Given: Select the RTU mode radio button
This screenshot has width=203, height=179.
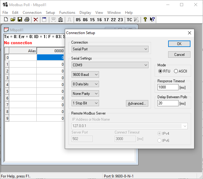Looking at the screenshot, I should click(161, 71).
